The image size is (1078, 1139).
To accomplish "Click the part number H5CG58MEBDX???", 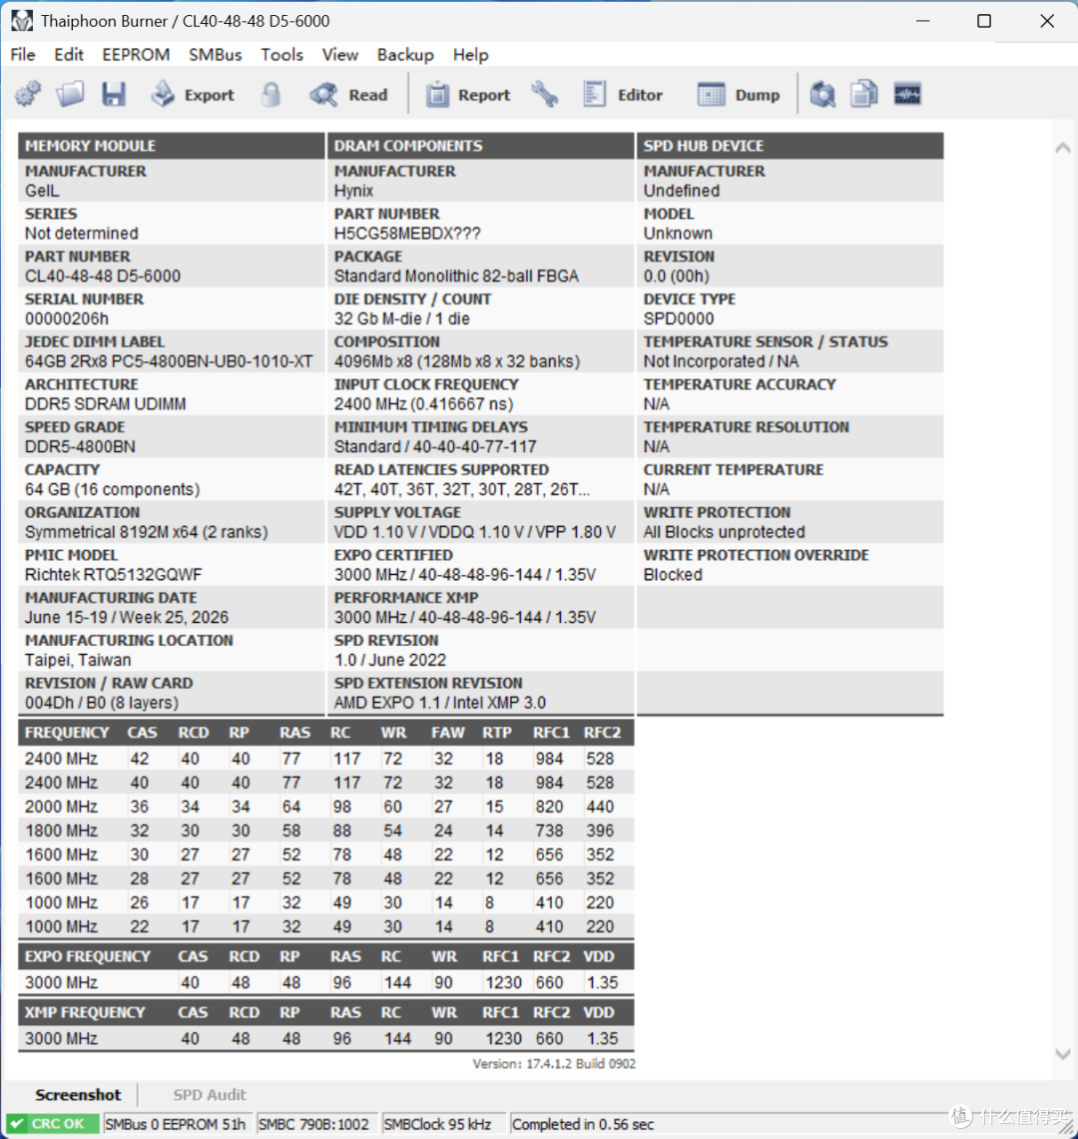I will (407, 234).
